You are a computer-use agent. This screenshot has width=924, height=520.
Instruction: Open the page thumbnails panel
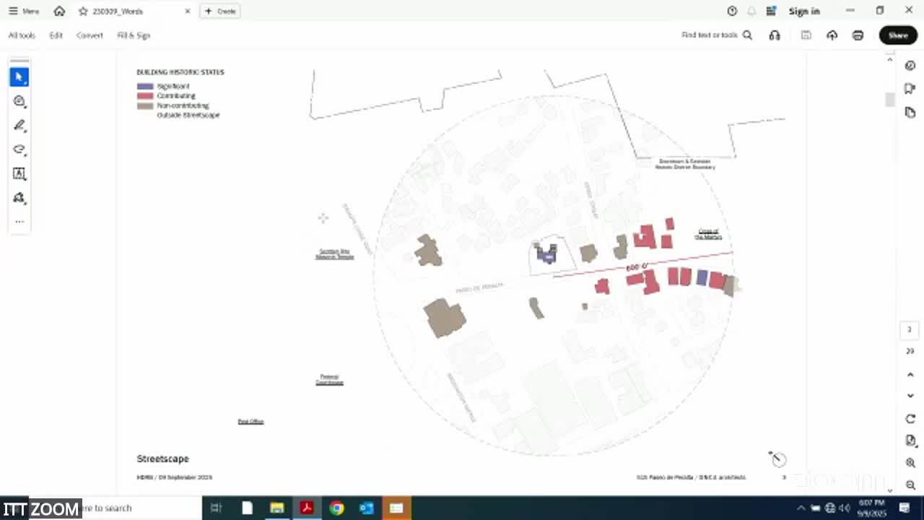910,113
